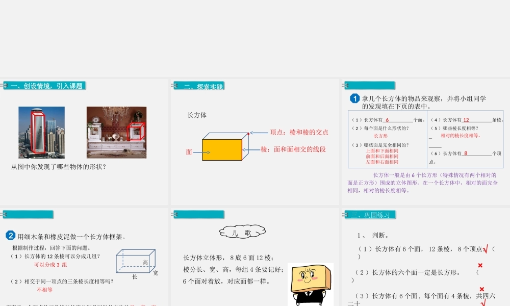Click the red text 相对的棱长度相等
This screenshot has width=510, height=306.
pos(460,136)
